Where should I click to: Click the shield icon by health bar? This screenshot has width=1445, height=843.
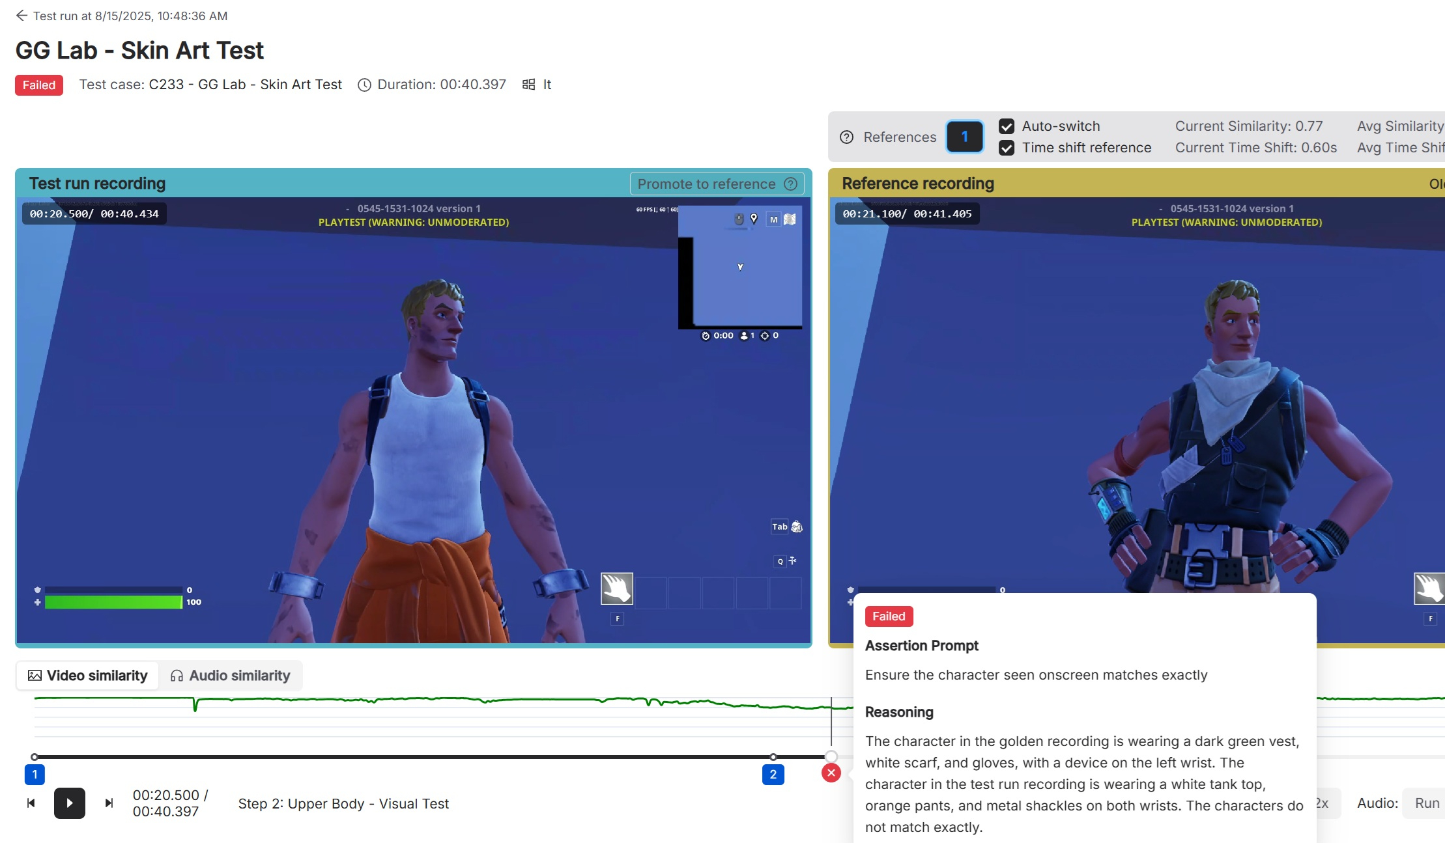pyautogui.click(x=37, y=590)
